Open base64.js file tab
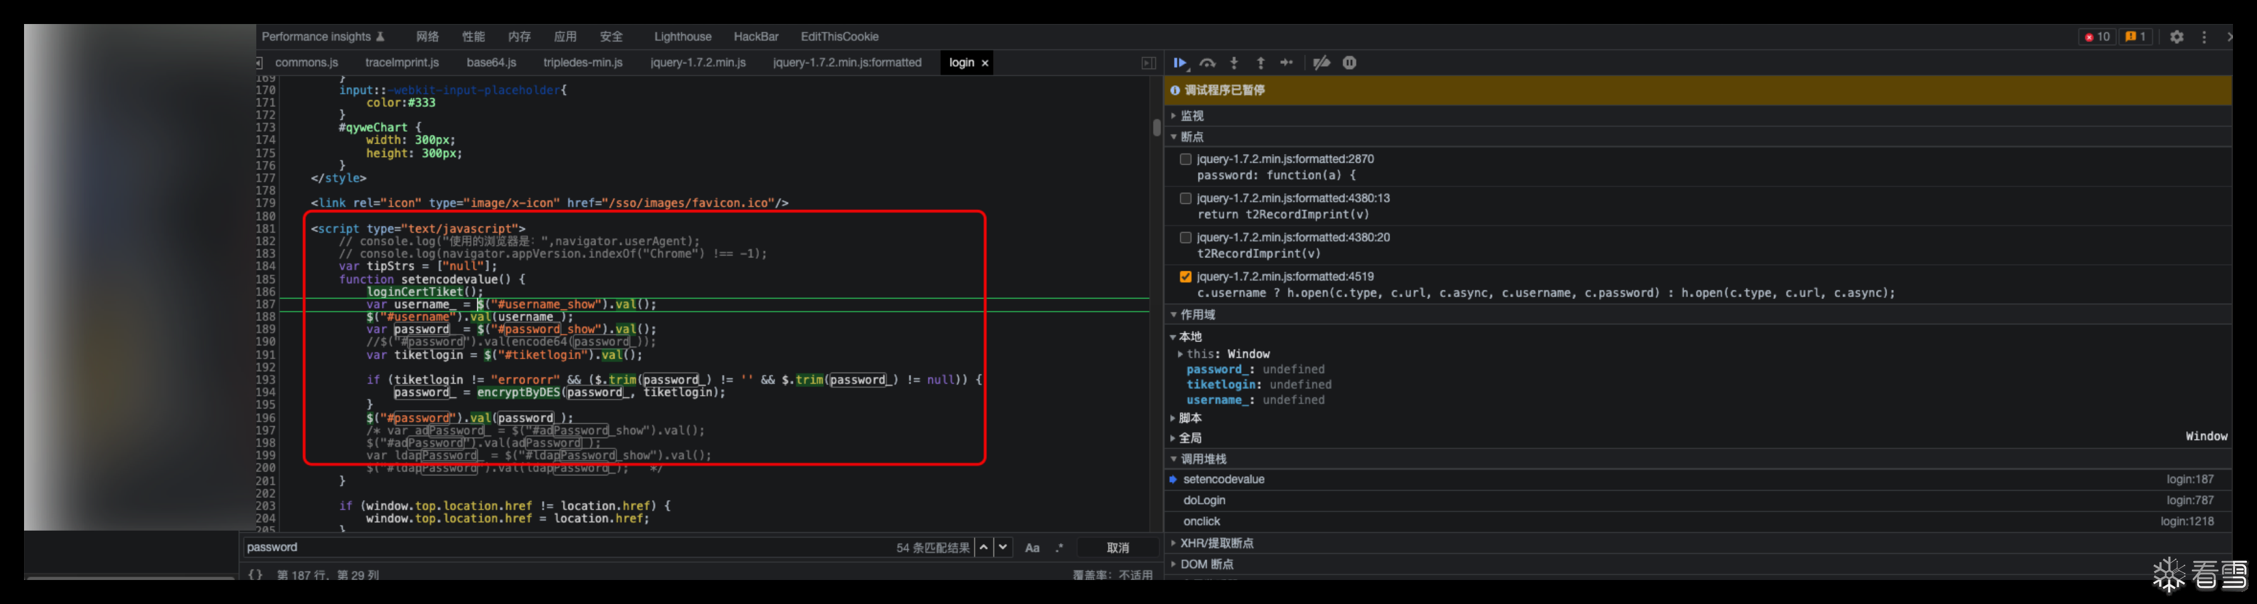The image size is (2257, 604). pyautogui.click(x=492, y=63)
